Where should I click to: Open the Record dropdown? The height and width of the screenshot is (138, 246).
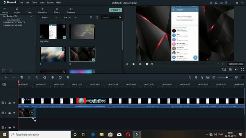coord(70,17)
